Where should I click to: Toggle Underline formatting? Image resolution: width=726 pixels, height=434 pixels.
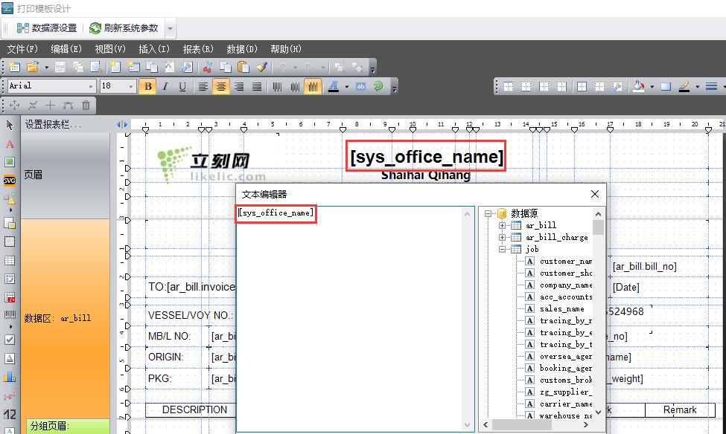[x=182, y=86]
